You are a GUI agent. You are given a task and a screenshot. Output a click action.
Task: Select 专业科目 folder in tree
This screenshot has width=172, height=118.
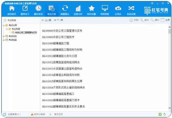tap(14, 29)
